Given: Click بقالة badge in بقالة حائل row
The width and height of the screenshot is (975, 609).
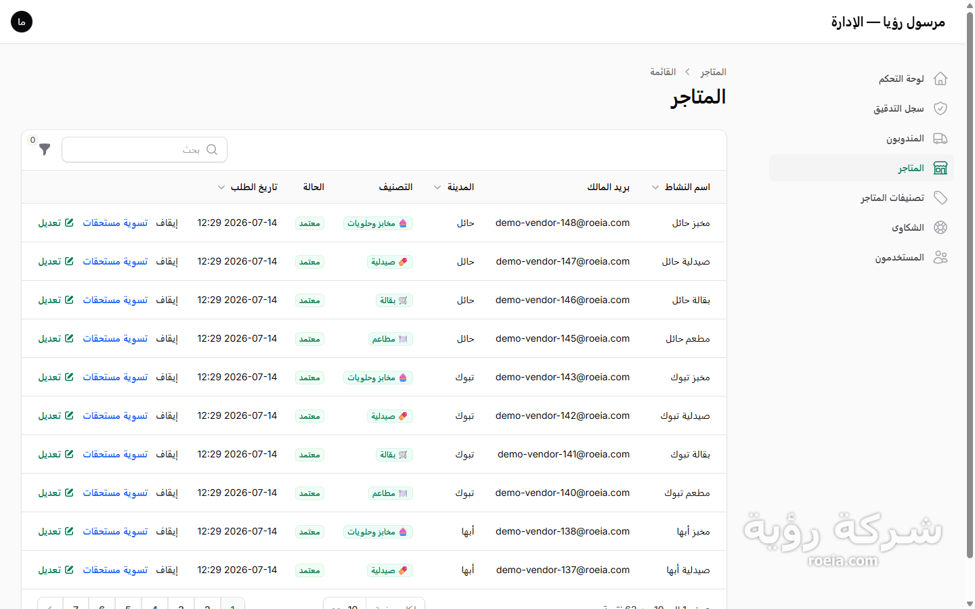Looking at the screenshot, I should tap(394, 300).
